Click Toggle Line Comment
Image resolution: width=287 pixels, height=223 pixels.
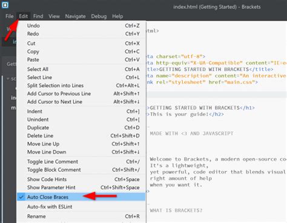coord(81,161)
